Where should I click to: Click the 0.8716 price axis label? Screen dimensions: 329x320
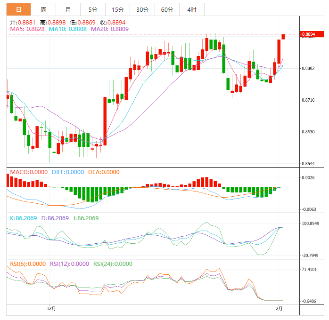point(308,100)
